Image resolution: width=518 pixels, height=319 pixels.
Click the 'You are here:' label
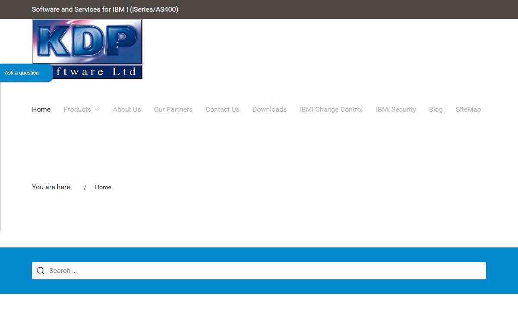click(52, 187)
